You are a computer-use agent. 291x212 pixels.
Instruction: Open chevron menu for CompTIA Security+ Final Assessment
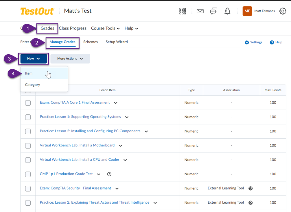117,189
